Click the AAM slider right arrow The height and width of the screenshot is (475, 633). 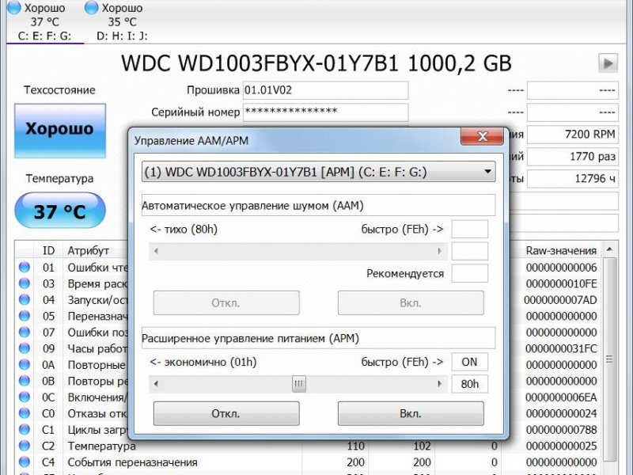[x=440, y=251]
